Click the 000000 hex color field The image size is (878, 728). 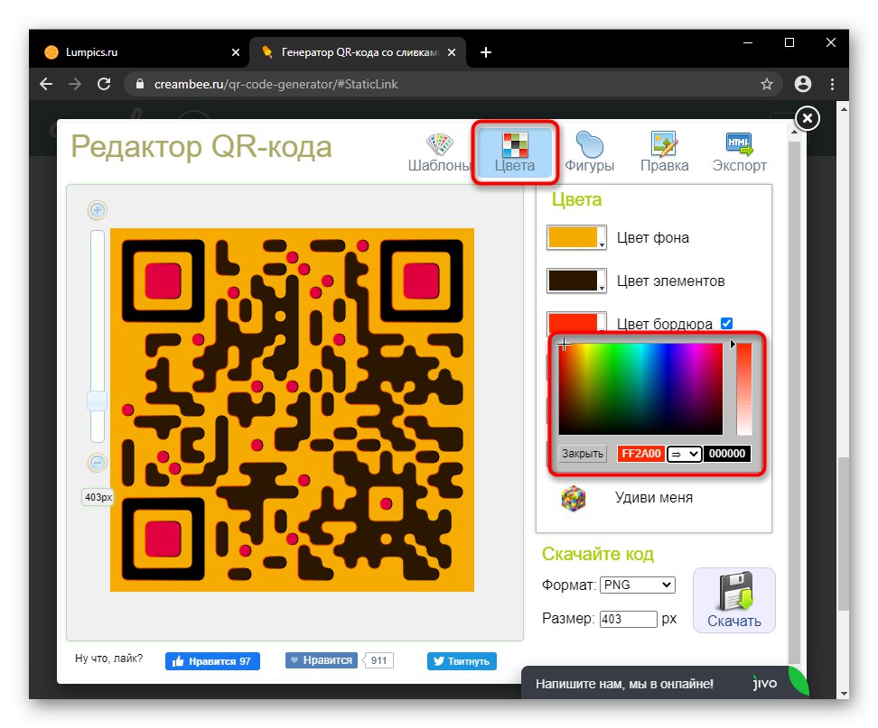pyautogui.click(x=727, y=454)
